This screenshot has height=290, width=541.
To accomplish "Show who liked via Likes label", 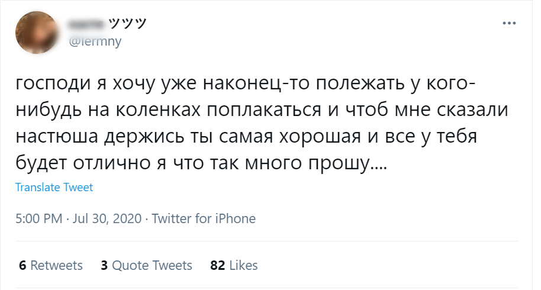I will pos(244,265).
